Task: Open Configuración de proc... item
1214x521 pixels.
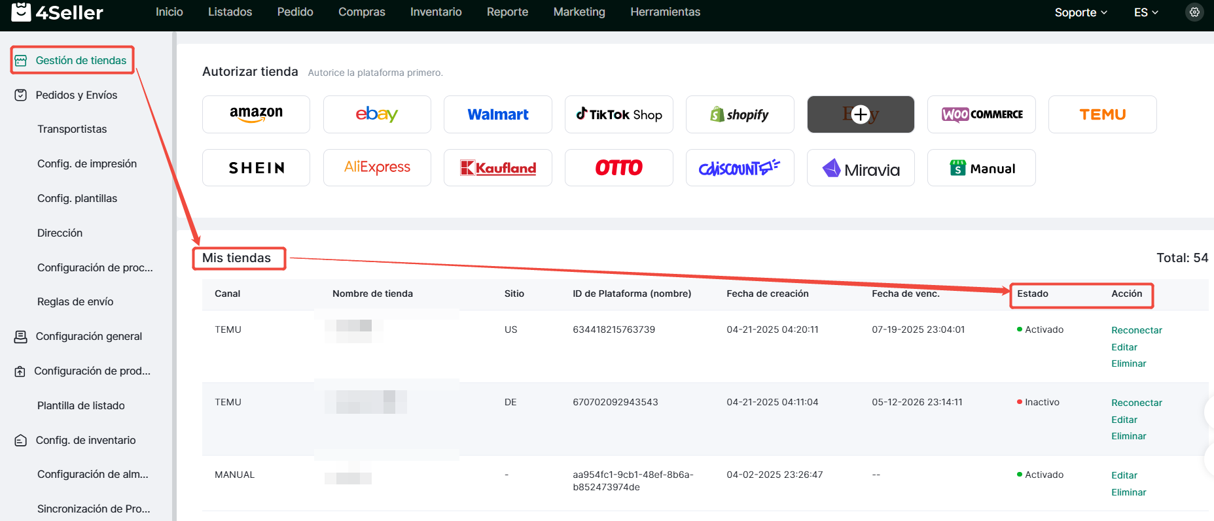Action: click(x=95, y=267)
